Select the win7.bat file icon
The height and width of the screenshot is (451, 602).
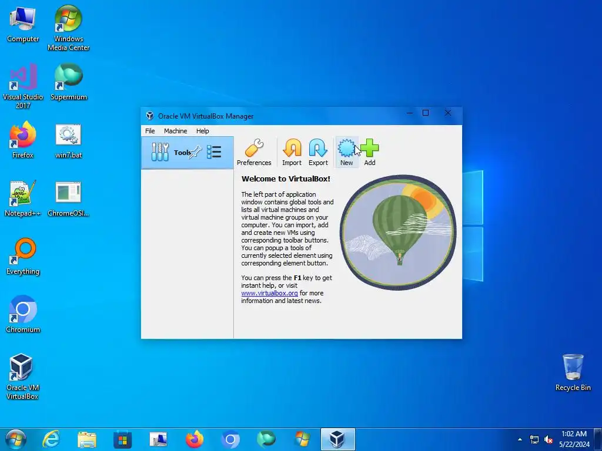click(x=68, y=141)
